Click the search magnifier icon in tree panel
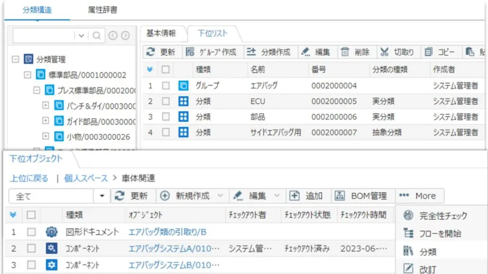Viewport: 488px width, 274px height. pyautogui.click(x=97, y=35)
